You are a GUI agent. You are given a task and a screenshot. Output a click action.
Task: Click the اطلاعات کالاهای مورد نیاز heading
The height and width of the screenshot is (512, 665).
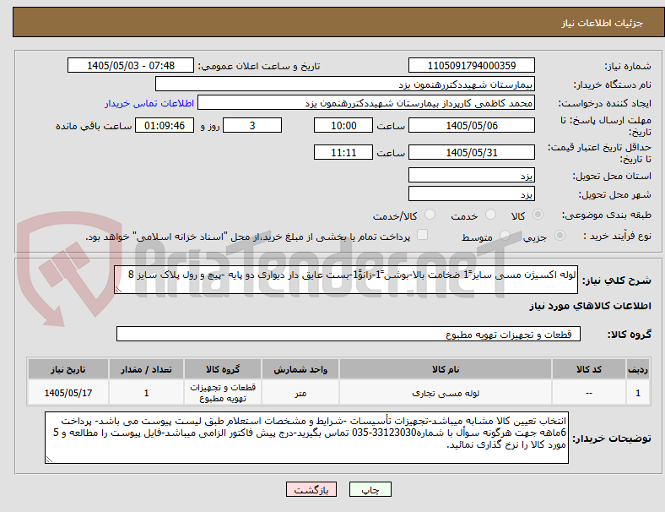coord(590,306)
